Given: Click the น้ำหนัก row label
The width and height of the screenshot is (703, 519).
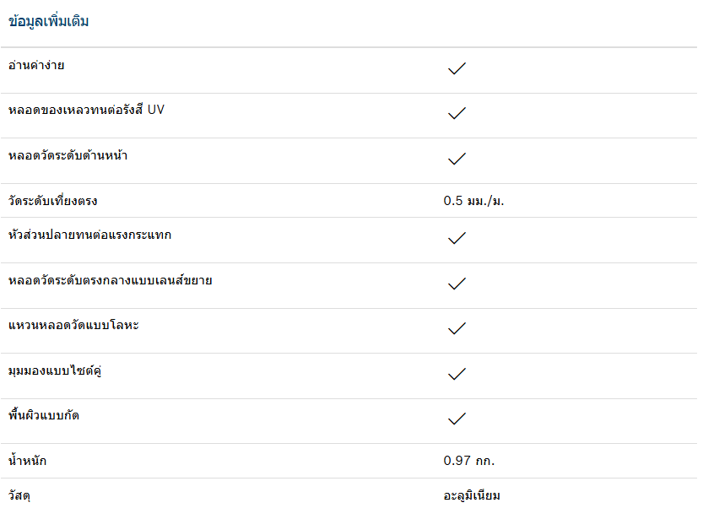Looking at the screenshot, I should [27, 460].
